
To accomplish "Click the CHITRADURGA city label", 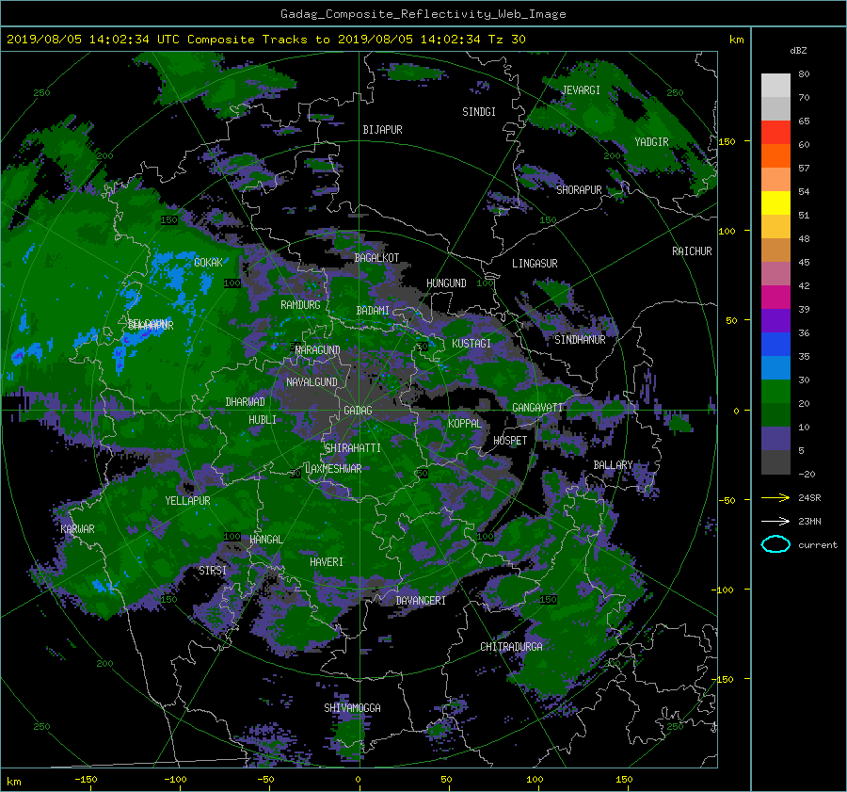I will (512, 647).
